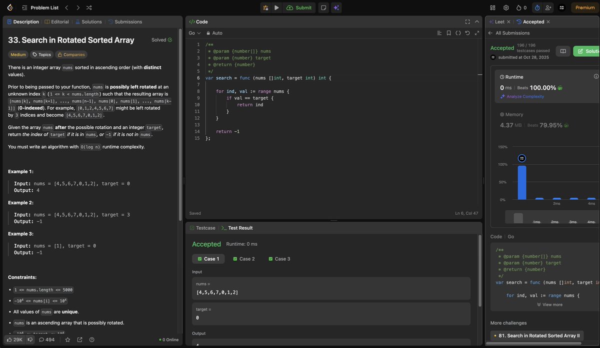600x348 pixels.
Task: Open the Problem List side panel
Action: click(40, 7)
